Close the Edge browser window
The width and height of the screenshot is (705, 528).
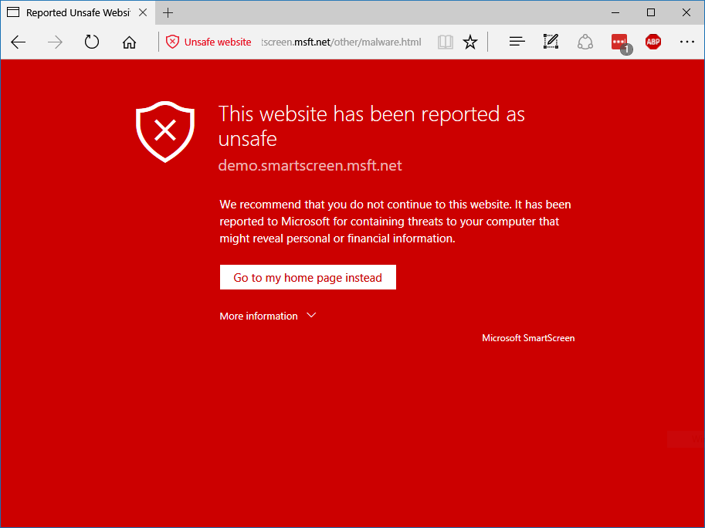(x=686, y=12)
